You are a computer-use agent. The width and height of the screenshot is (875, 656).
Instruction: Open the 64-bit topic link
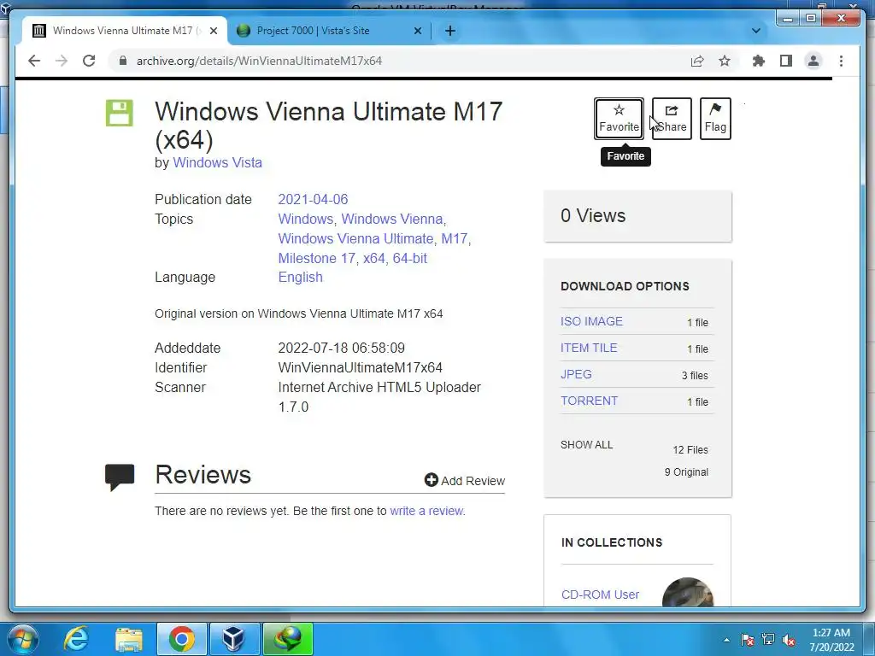point(409,258)
